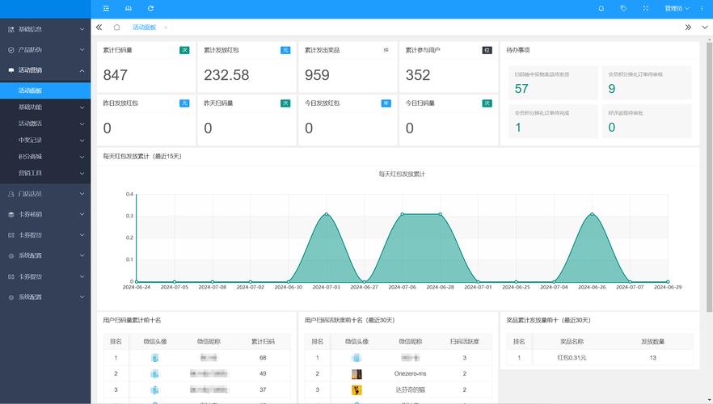Click the 累计发放红包 value 232.58
Viewport: 713px width, 404px height.
tap(226, 75)
